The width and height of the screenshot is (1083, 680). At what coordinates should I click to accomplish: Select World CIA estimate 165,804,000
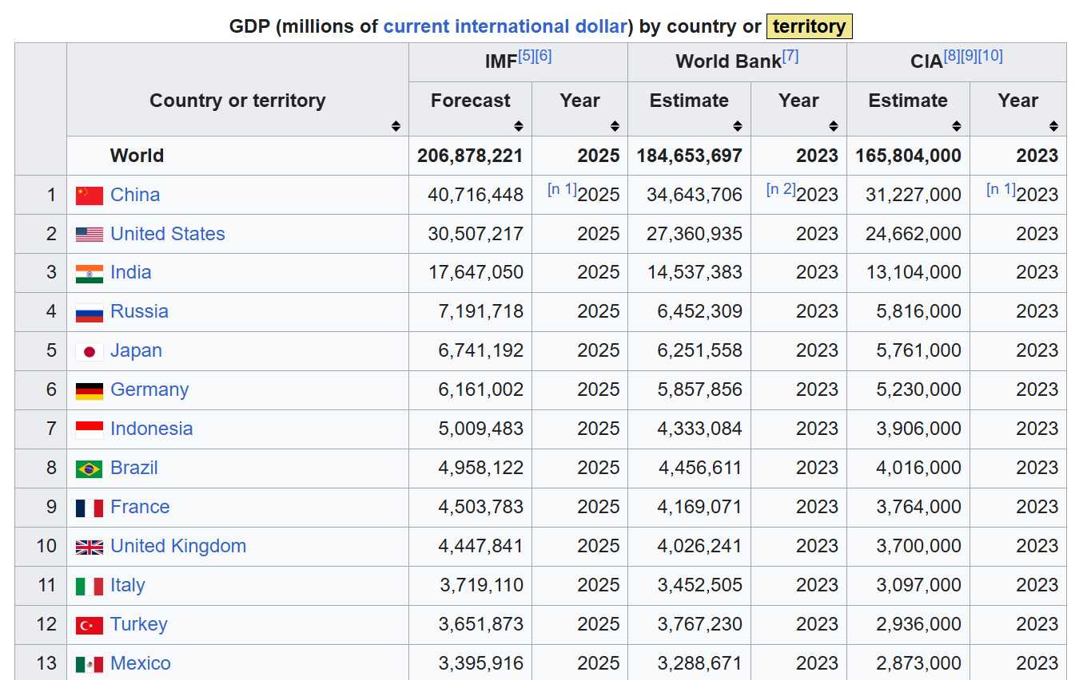point(908,156)
